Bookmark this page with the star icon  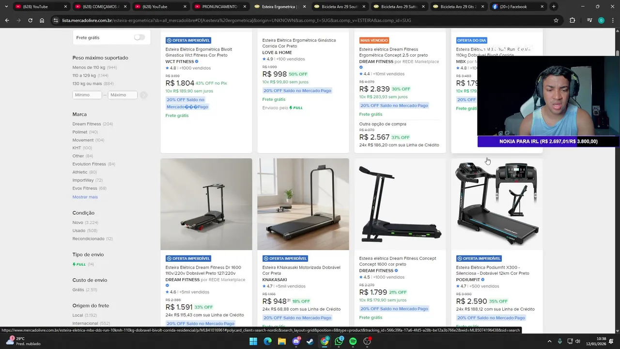[x=556, y=20]
